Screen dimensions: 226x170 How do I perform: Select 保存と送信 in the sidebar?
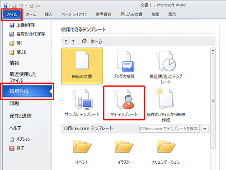(20, 116)
